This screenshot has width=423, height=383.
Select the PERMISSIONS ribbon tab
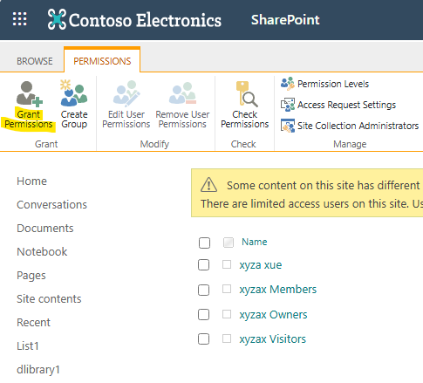102,61
